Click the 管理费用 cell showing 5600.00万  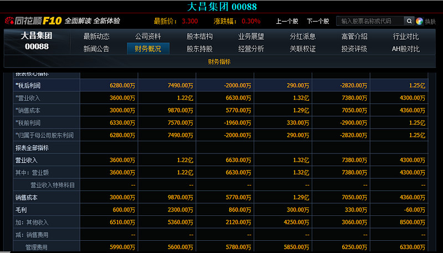tap(167, 247)
